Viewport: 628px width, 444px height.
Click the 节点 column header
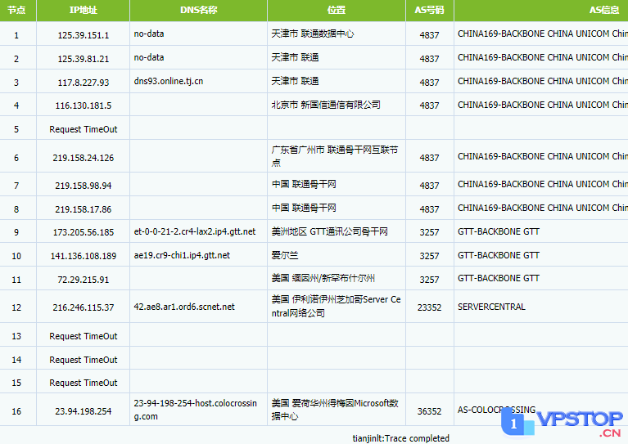tap(16, 10)
